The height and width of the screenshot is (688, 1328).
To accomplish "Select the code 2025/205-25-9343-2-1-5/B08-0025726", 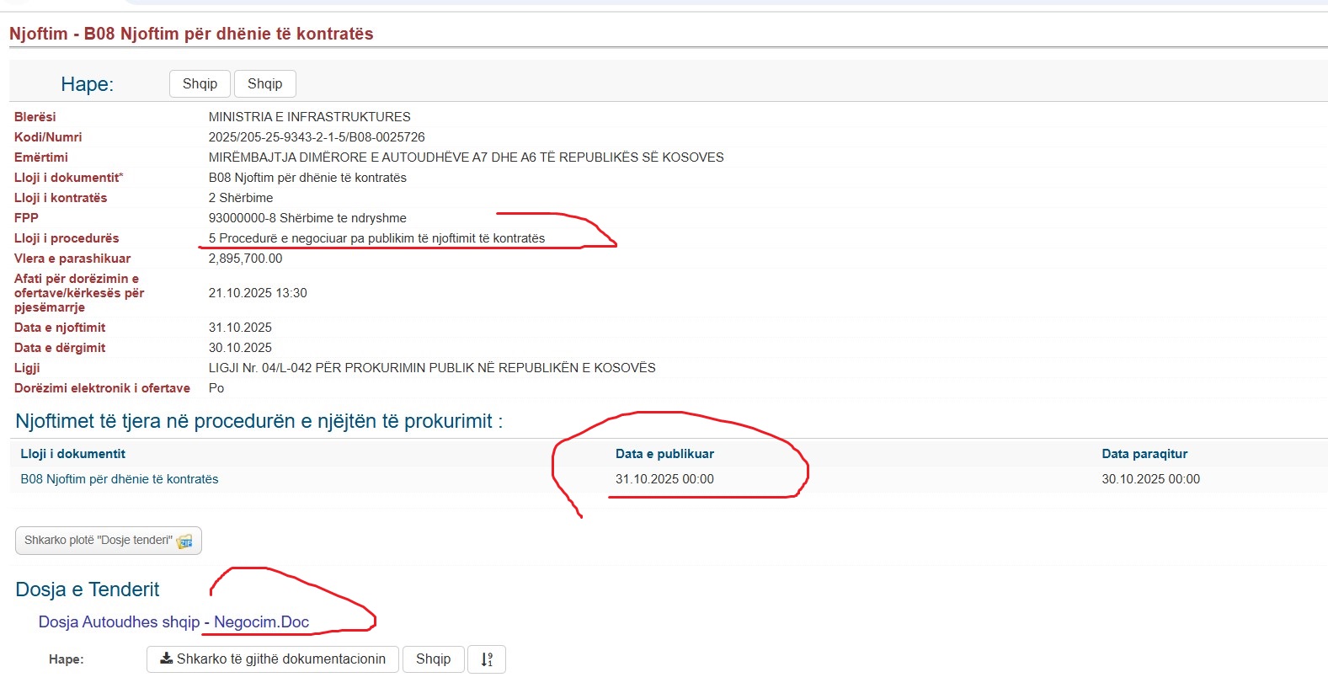I will pos(317,137).
